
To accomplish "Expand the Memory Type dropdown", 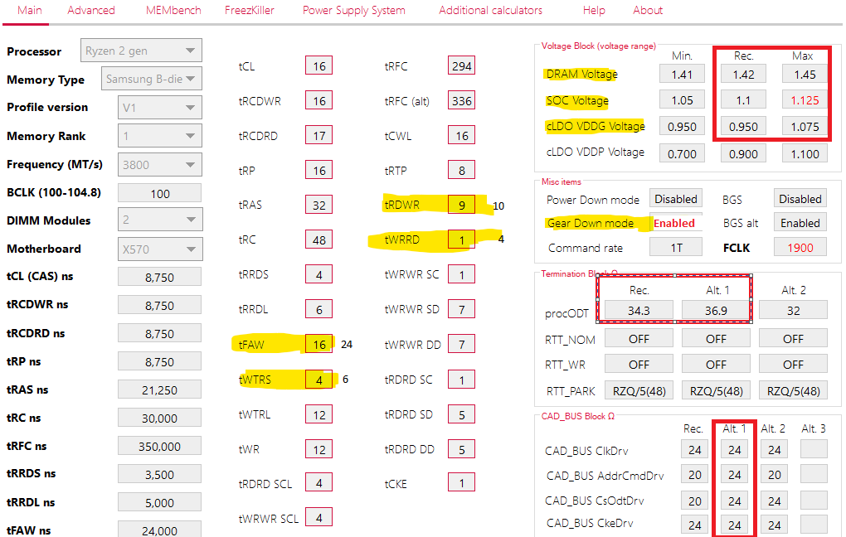I will [152, 79].
